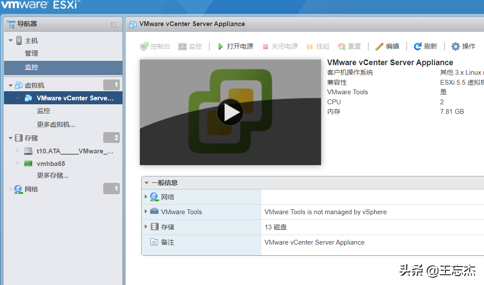The width and height of the screenshot is (484, 285).
Task: Click the VMware ESXi logo
Action: (x=41, y=5)
